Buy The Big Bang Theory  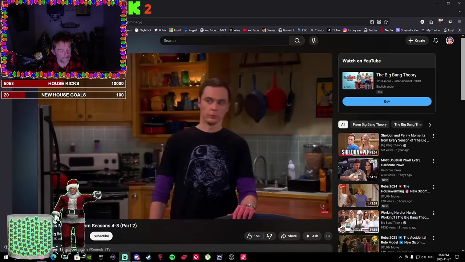pyautogui.click(x=387, y=102)
